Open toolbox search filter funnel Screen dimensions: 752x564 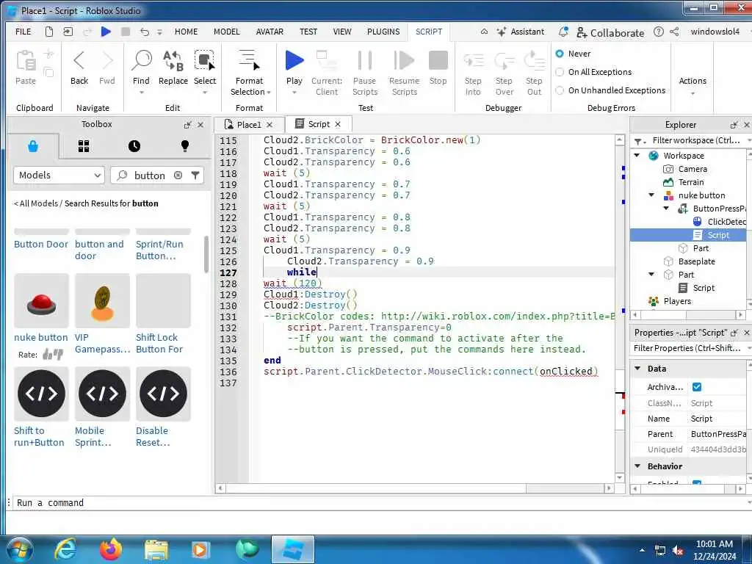(195, 175)
